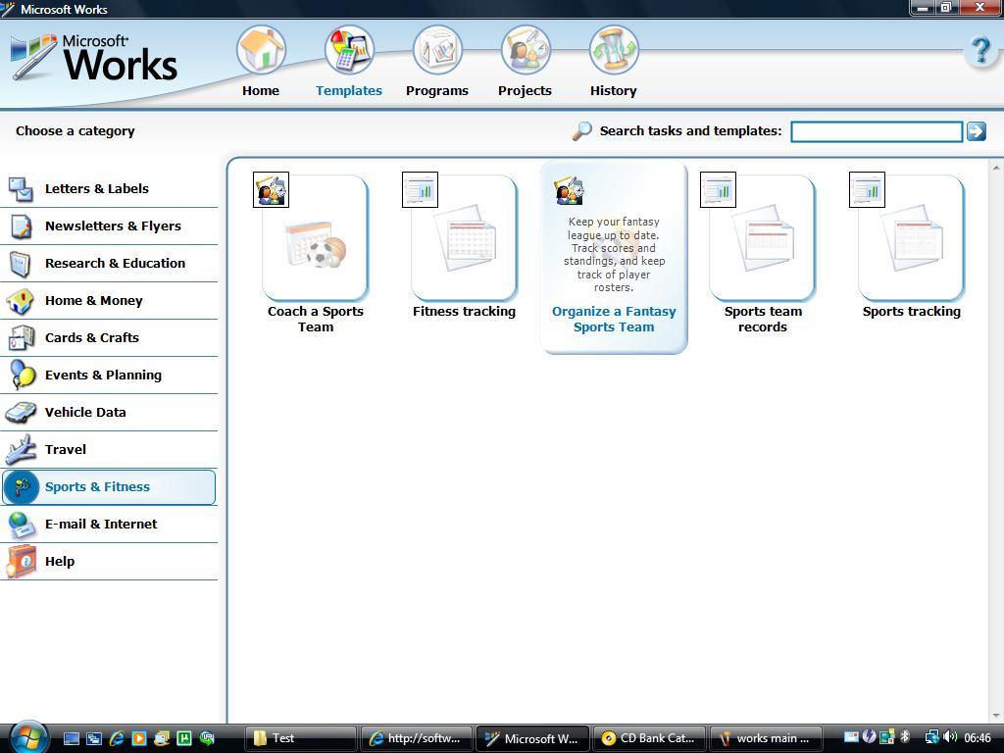Switch to the http://softw... browser taskbar button

click(417, 738)
